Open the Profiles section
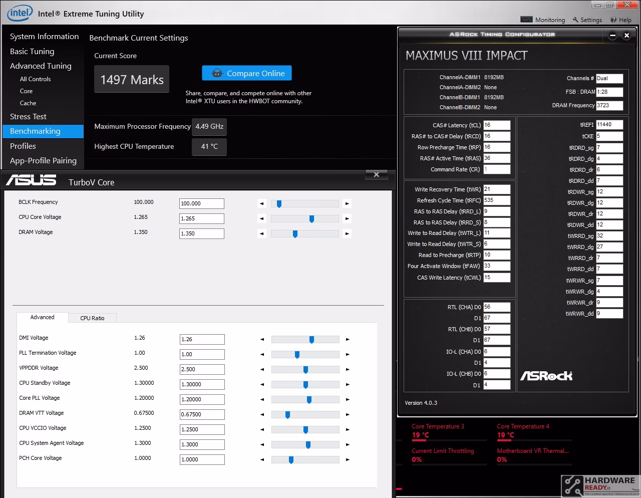The width and height of the screenshot is (641, 498). click(x=23, y=146)
